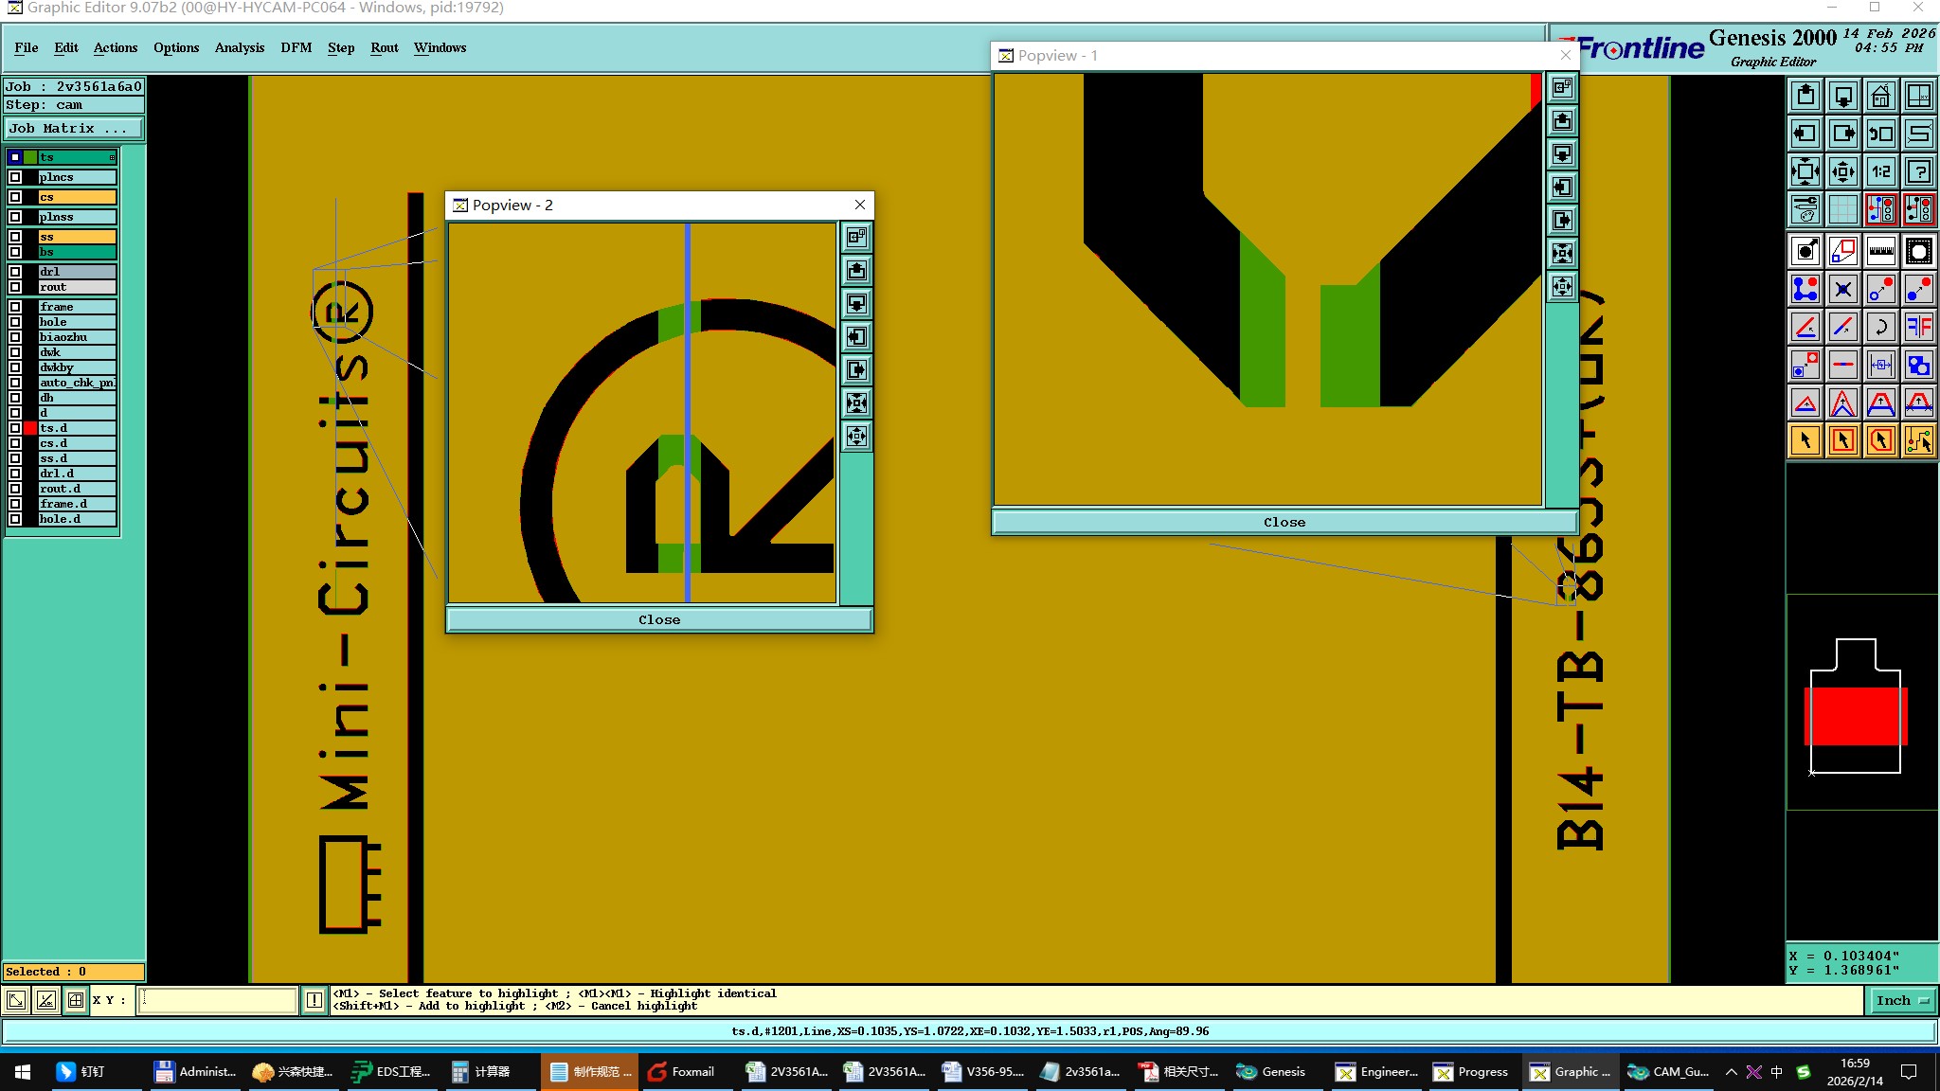This screenshot has height=1091, width=1940.
Task: Toggle the cs layer checkbox
Action: coord(15,197)
